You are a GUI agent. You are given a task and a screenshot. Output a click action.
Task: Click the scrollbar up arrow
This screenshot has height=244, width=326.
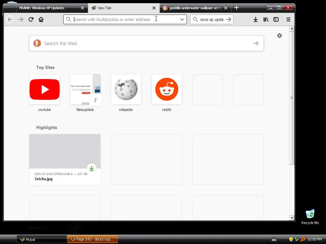tap(292, 29)
